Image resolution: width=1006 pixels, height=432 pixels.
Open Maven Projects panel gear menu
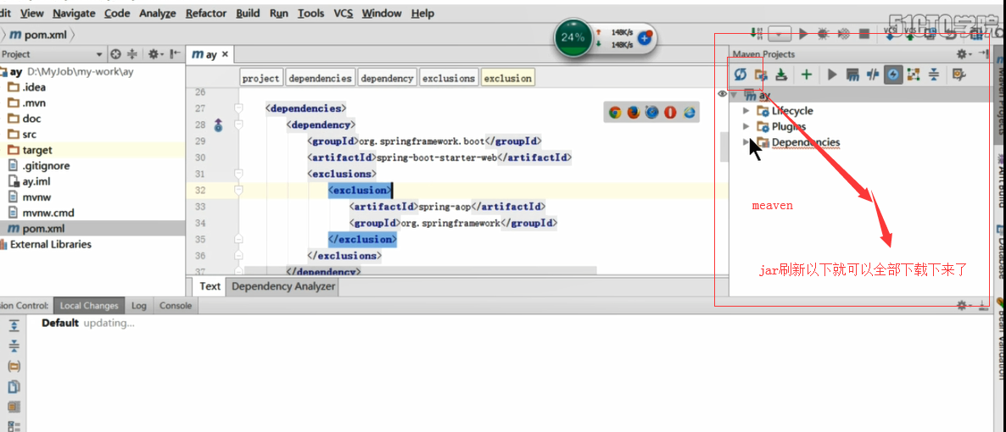tap(963, 54)
